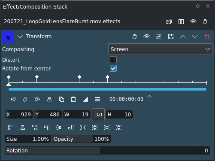
Task: Align top icon
Action: 47,128
